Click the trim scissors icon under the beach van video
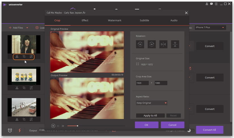The image size is (234, 138). point(17,119)
